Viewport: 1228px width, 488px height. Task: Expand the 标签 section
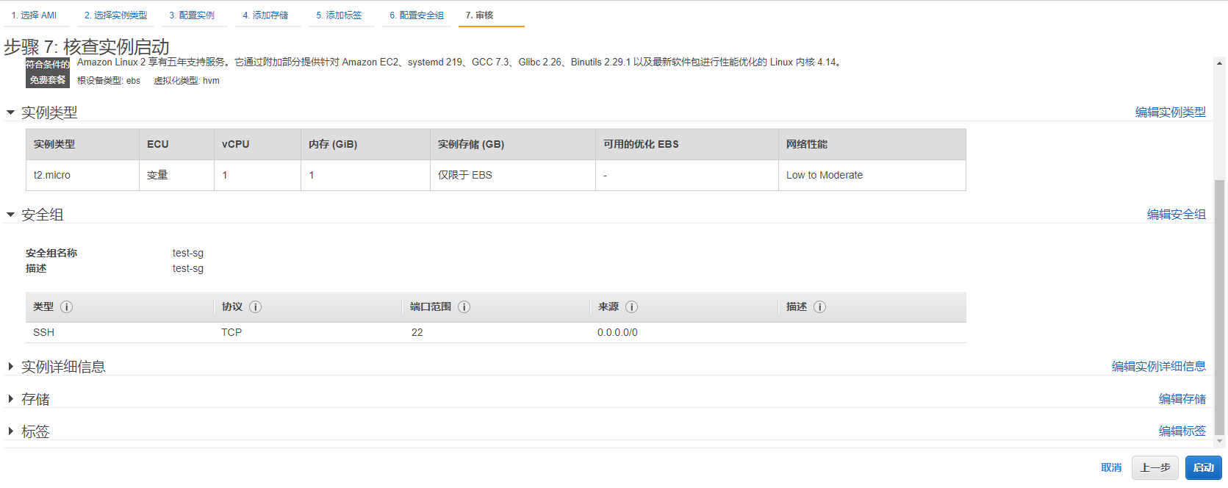tap(11, 431)
